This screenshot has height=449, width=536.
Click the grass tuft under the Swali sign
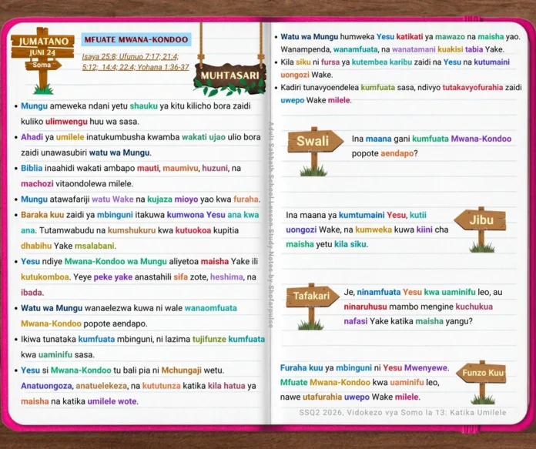pyautogui.click(x=313, y=171)
